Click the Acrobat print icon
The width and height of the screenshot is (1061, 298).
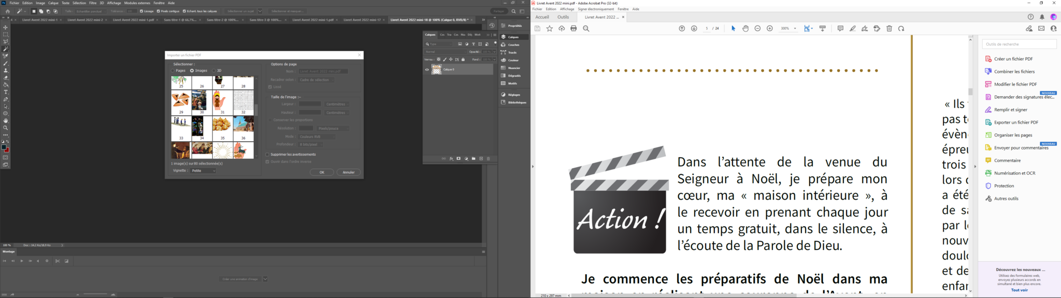click(x=573, y=28)
